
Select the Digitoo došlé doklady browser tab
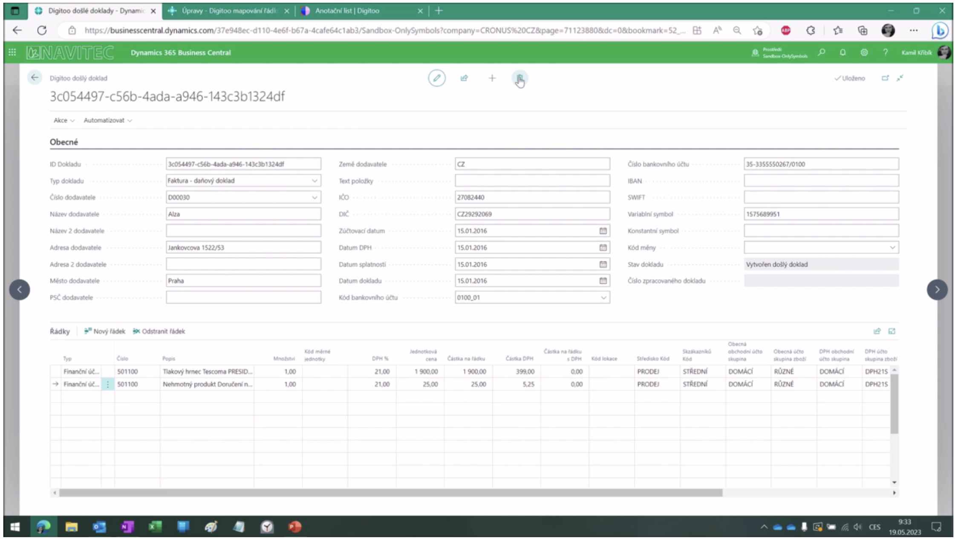pos(95,11)
